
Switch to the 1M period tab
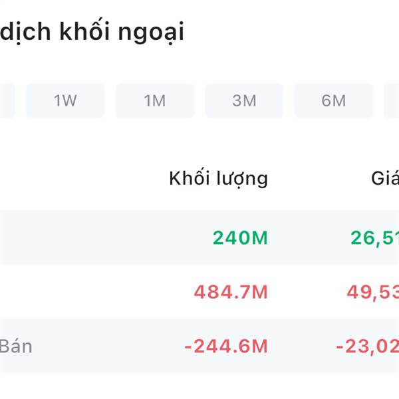(x=154, y=101)
